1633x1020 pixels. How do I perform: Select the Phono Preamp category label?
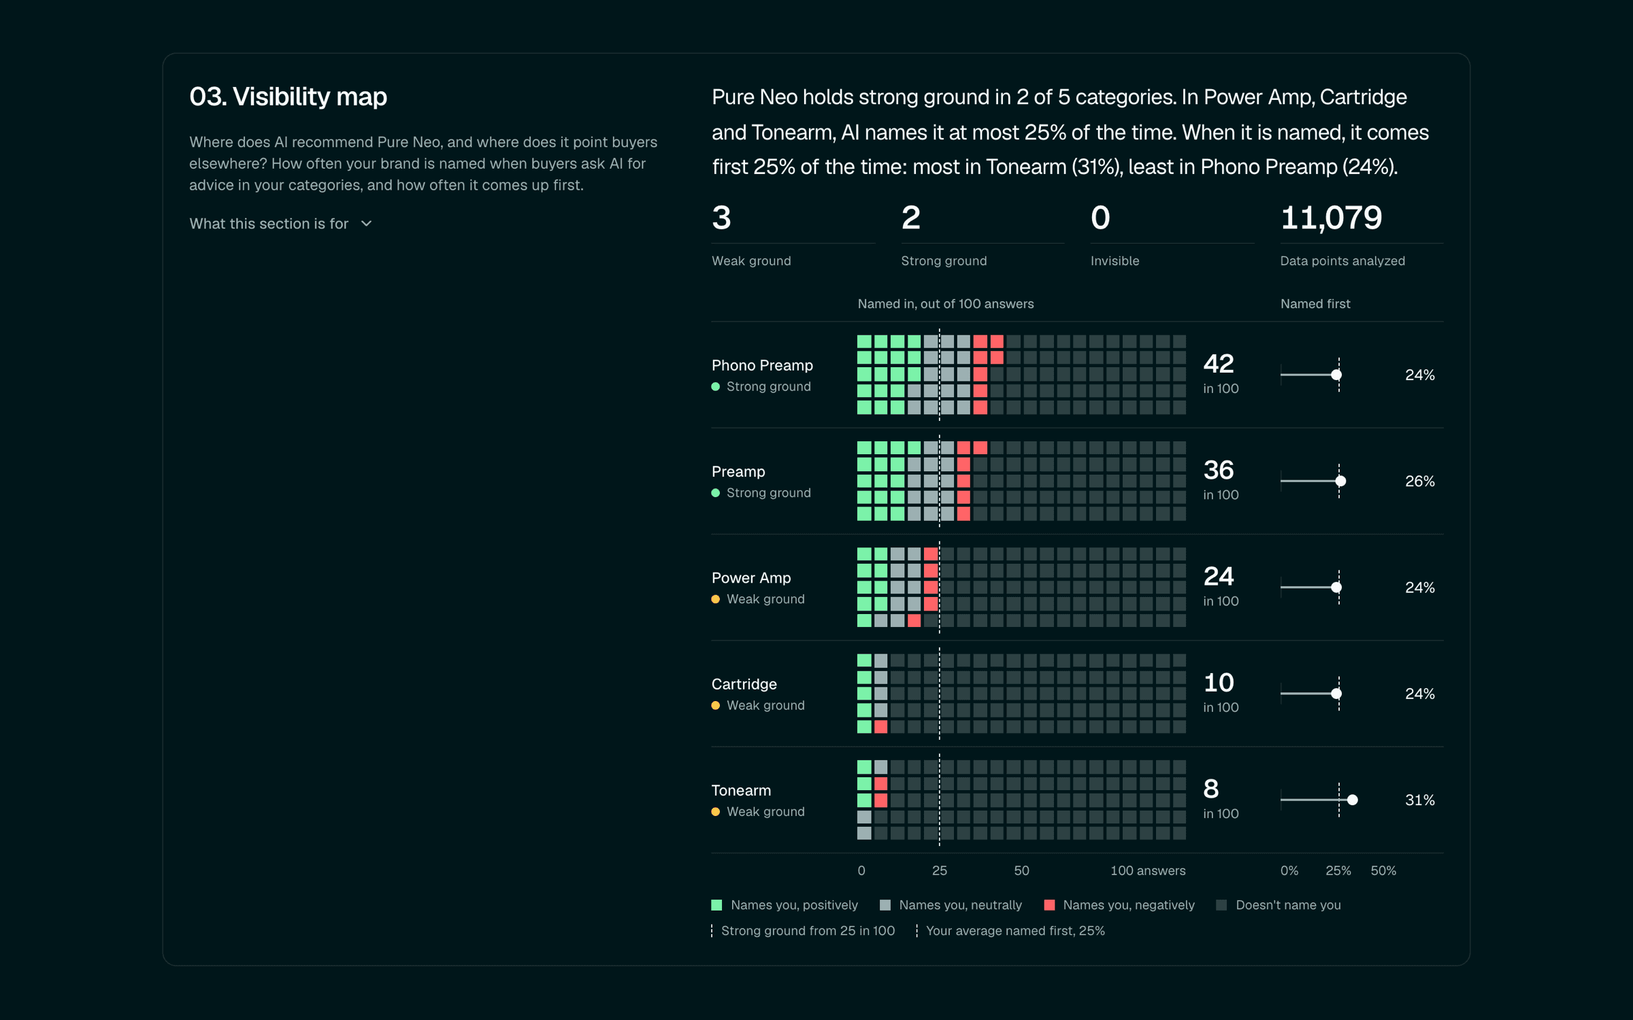pos(762,365)
